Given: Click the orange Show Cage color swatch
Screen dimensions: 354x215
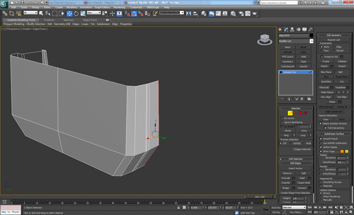Looking at the screenshot, I should pyautogui.click(x=342, y=151).
